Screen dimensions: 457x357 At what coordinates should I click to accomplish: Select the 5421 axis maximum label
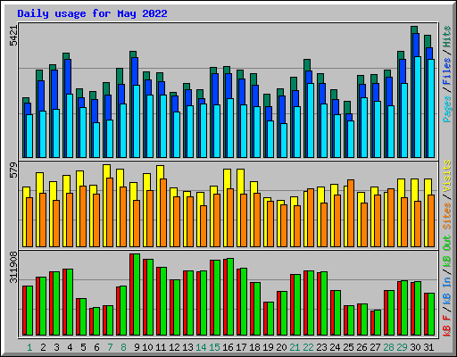[x=13, y=36]
